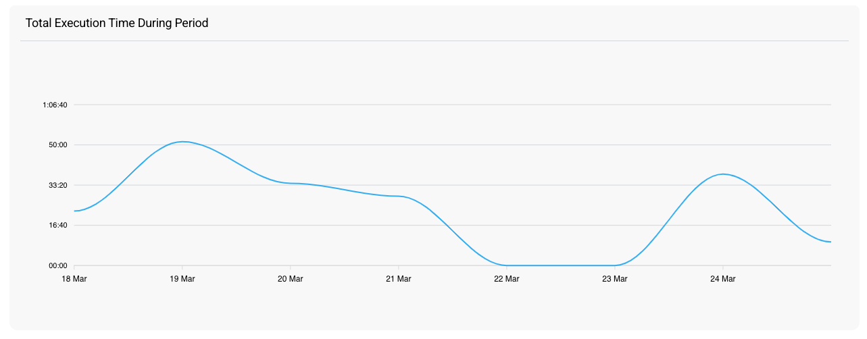867x339 pixels.
Task: Select the line peak at 24 Mar
Action: pyautogui.click(x=723, y=174)
